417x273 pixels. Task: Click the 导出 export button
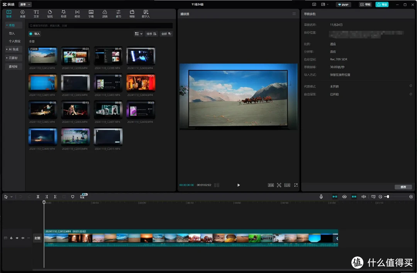click(382, 5)
